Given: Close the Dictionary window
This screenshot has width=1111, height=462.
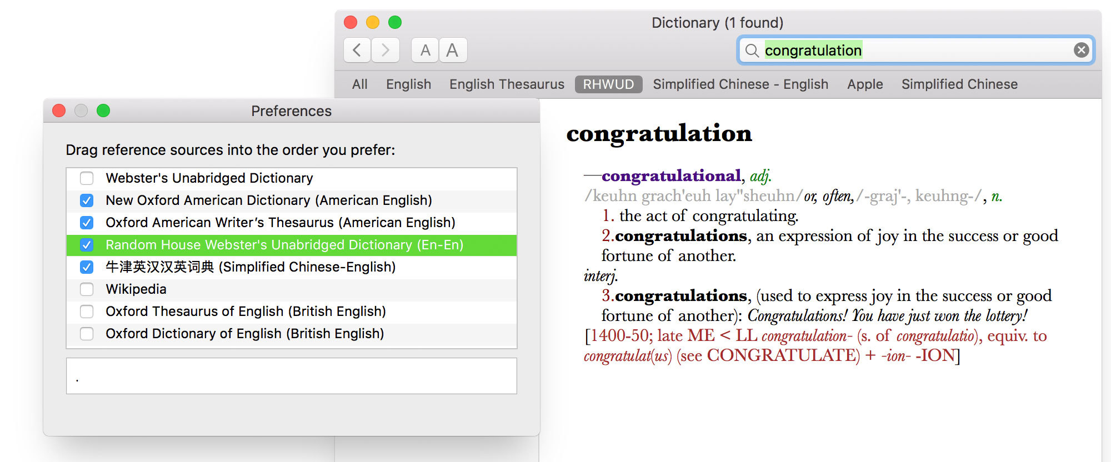Looking at the screenshot, I should 351,22.
